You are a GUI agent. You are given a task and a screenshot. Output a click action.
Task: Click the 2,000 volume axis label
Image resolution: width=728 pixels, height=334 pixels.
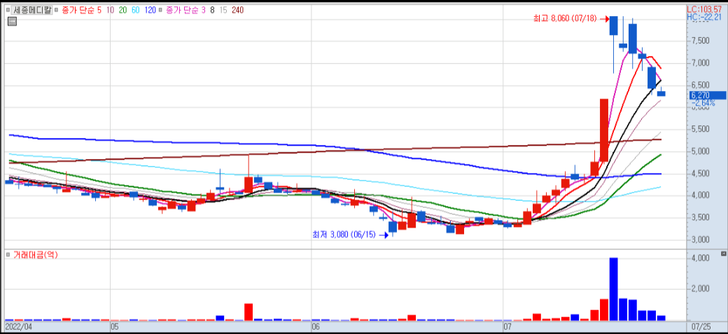coord(701,289)
